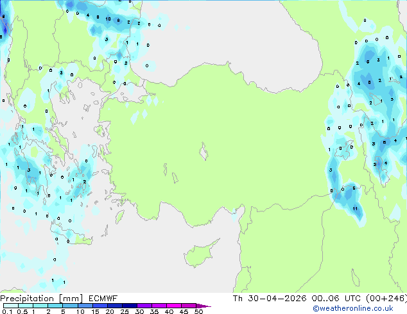
Task: Click the 'ECMWF' model label
Action: (x=103, y=299)
